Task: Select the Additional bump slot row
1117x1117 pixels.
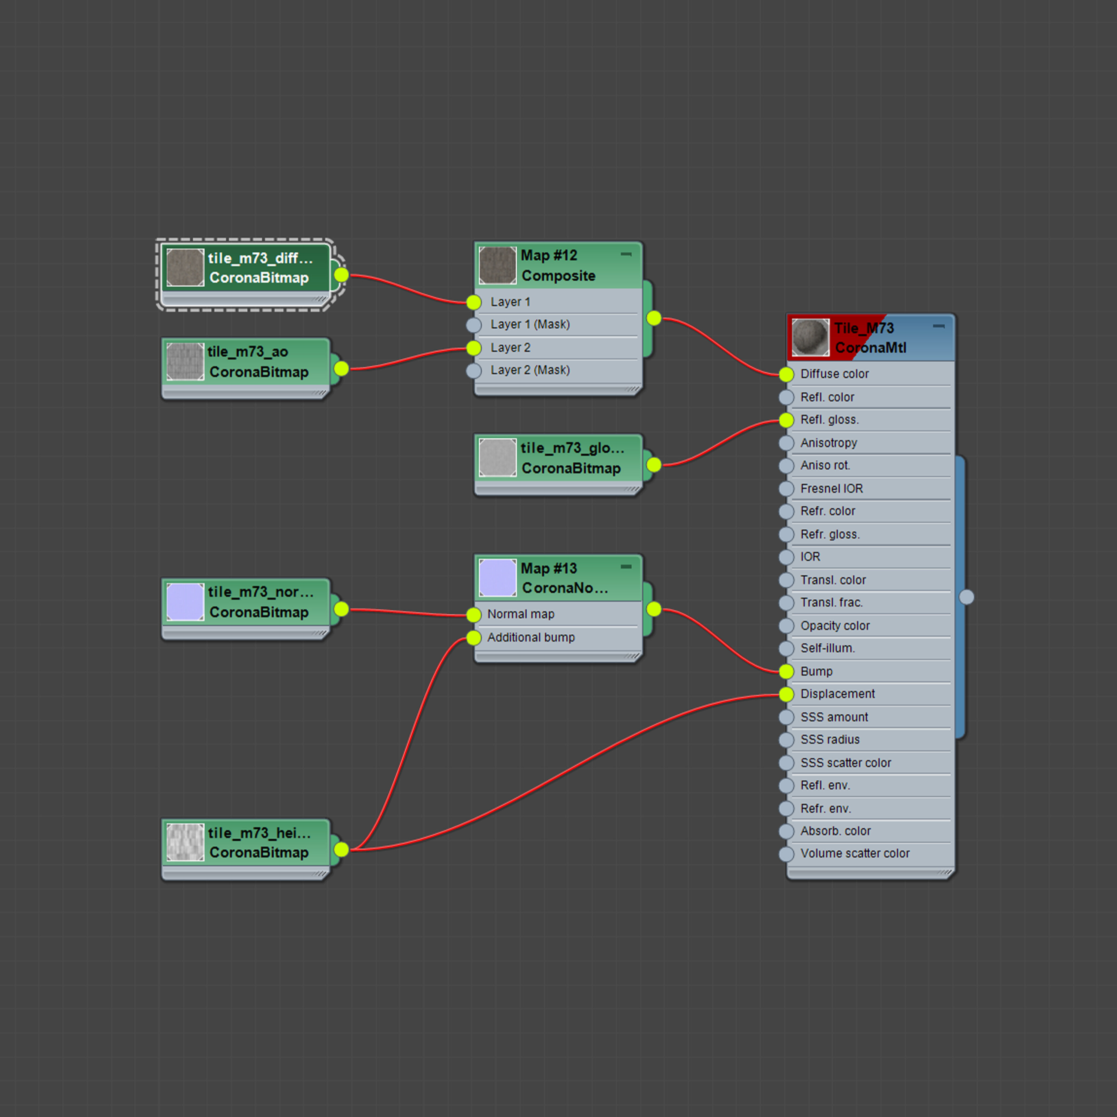Action: tap(531, 637)
